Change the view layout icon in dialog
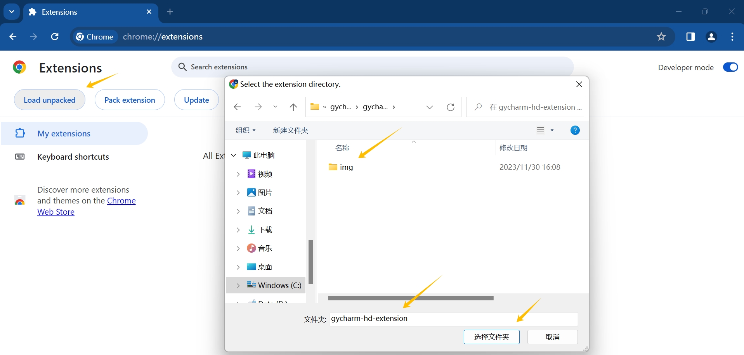744x355 pixels. tap(541, 130)
